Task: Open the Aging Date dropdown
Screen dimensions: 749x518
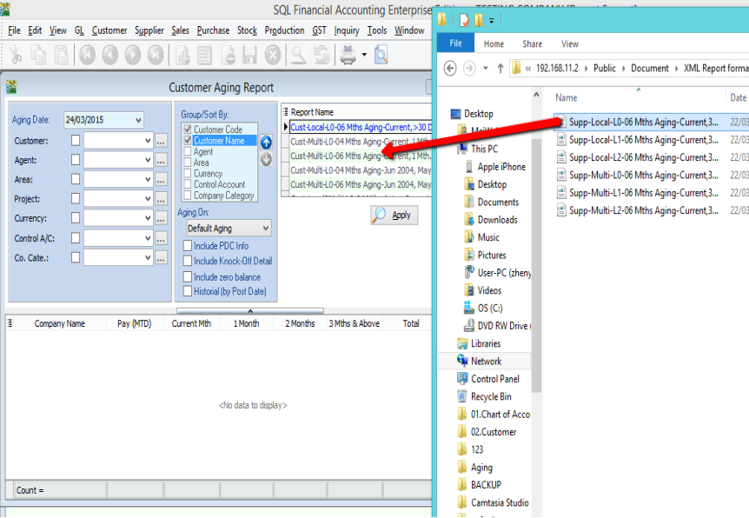Action: 138,120
